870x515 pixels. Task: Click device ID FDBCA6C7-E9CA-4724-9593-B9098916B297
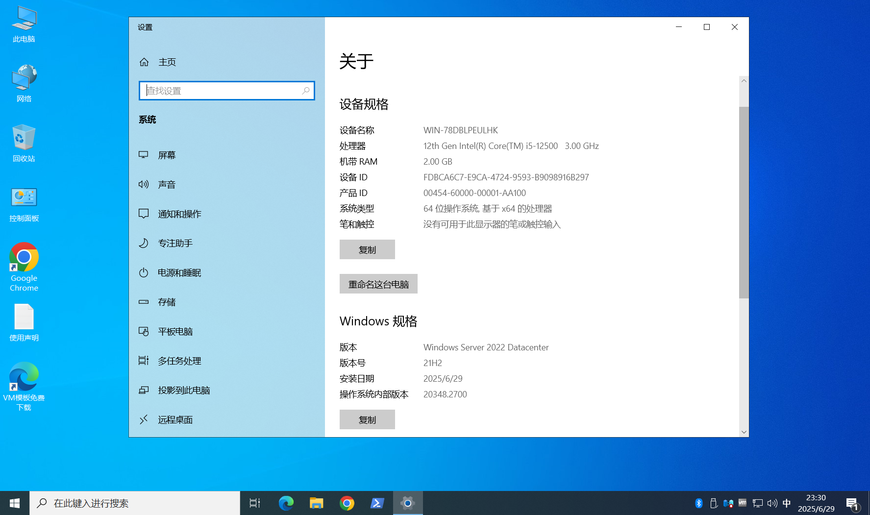(506, 177)
